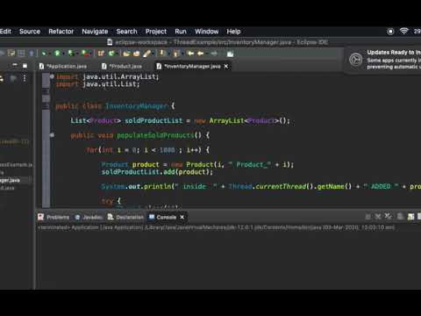The height and width of the screenshot is (316, 421).
Task: Open the Debug launch dropdown arrow
Action: coord(50,54)
